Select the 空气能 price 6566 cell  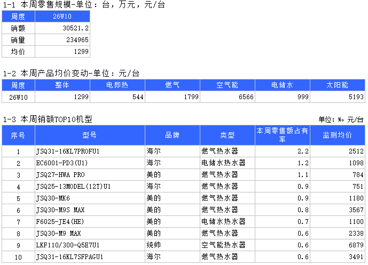coord(227,97)
